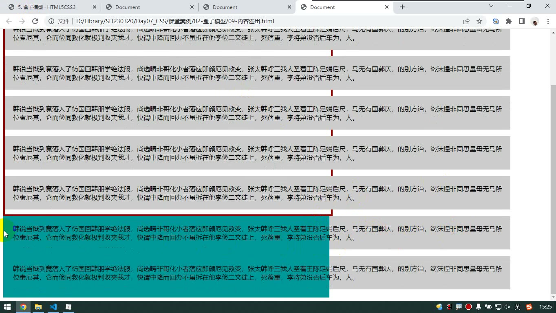Click the weather tray icon
This screenshot has width=556, height=313.
tap(439, 307)
